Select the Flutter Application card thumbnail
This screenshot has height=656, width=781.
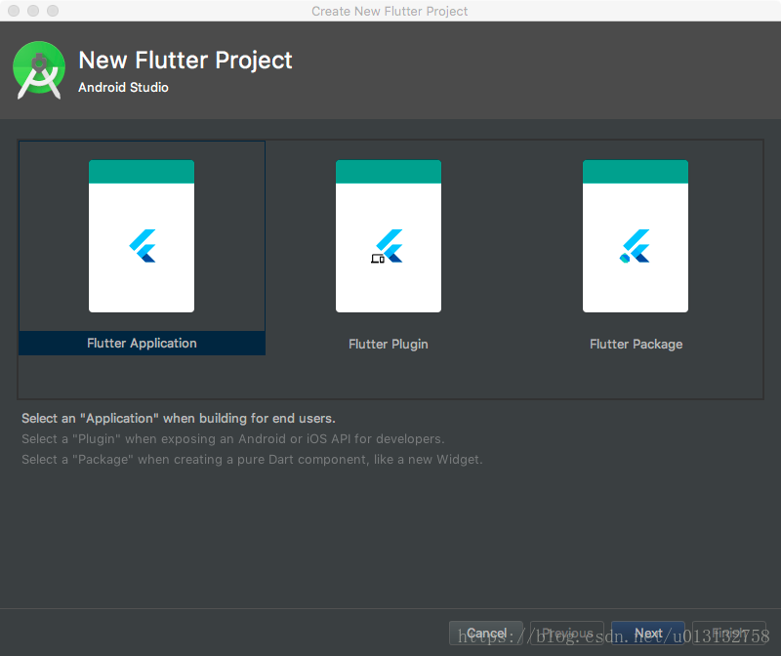point(142,236)
